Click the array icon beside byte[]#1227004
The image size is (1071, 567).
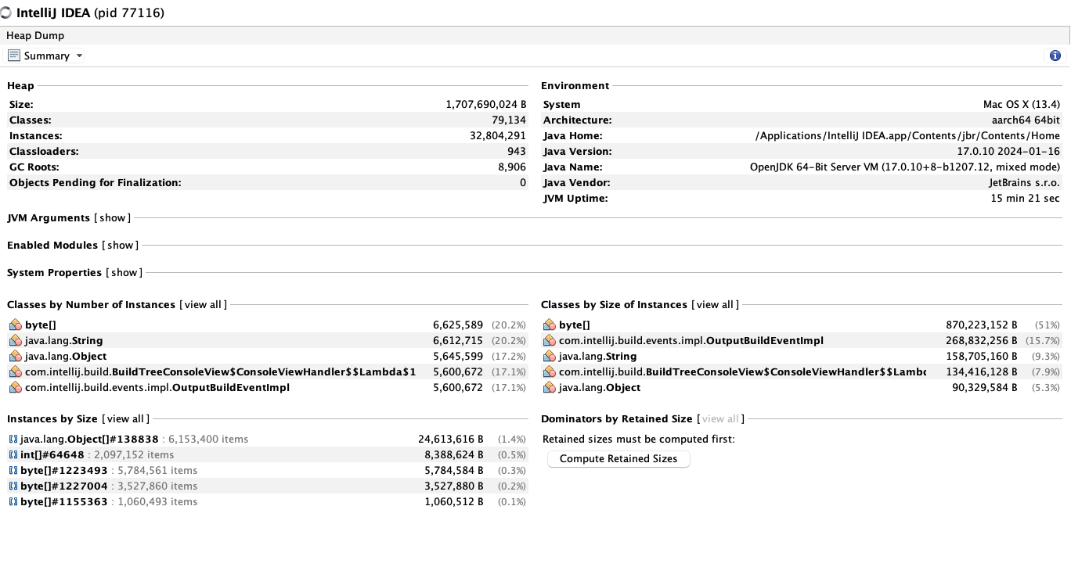click(x=13, y=486)
